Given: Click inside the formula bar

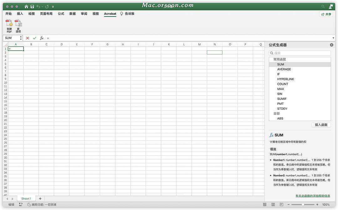Looking at the screenshot, I should pos(189,38).
